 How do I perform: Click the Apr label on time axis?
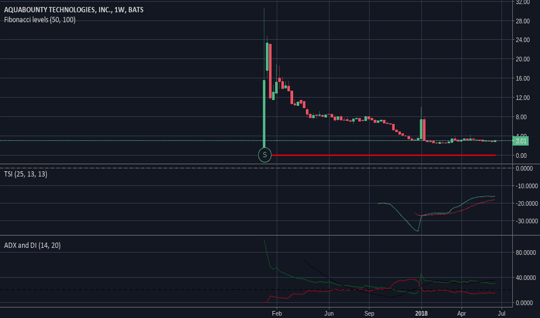461,313
